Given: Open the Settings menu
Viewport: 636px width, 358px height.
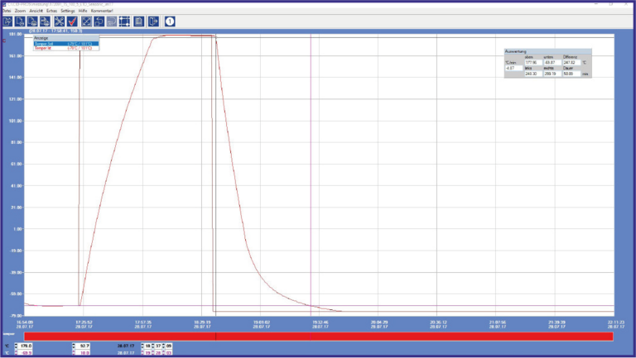Looking at the screenshot, I should 68,11.
